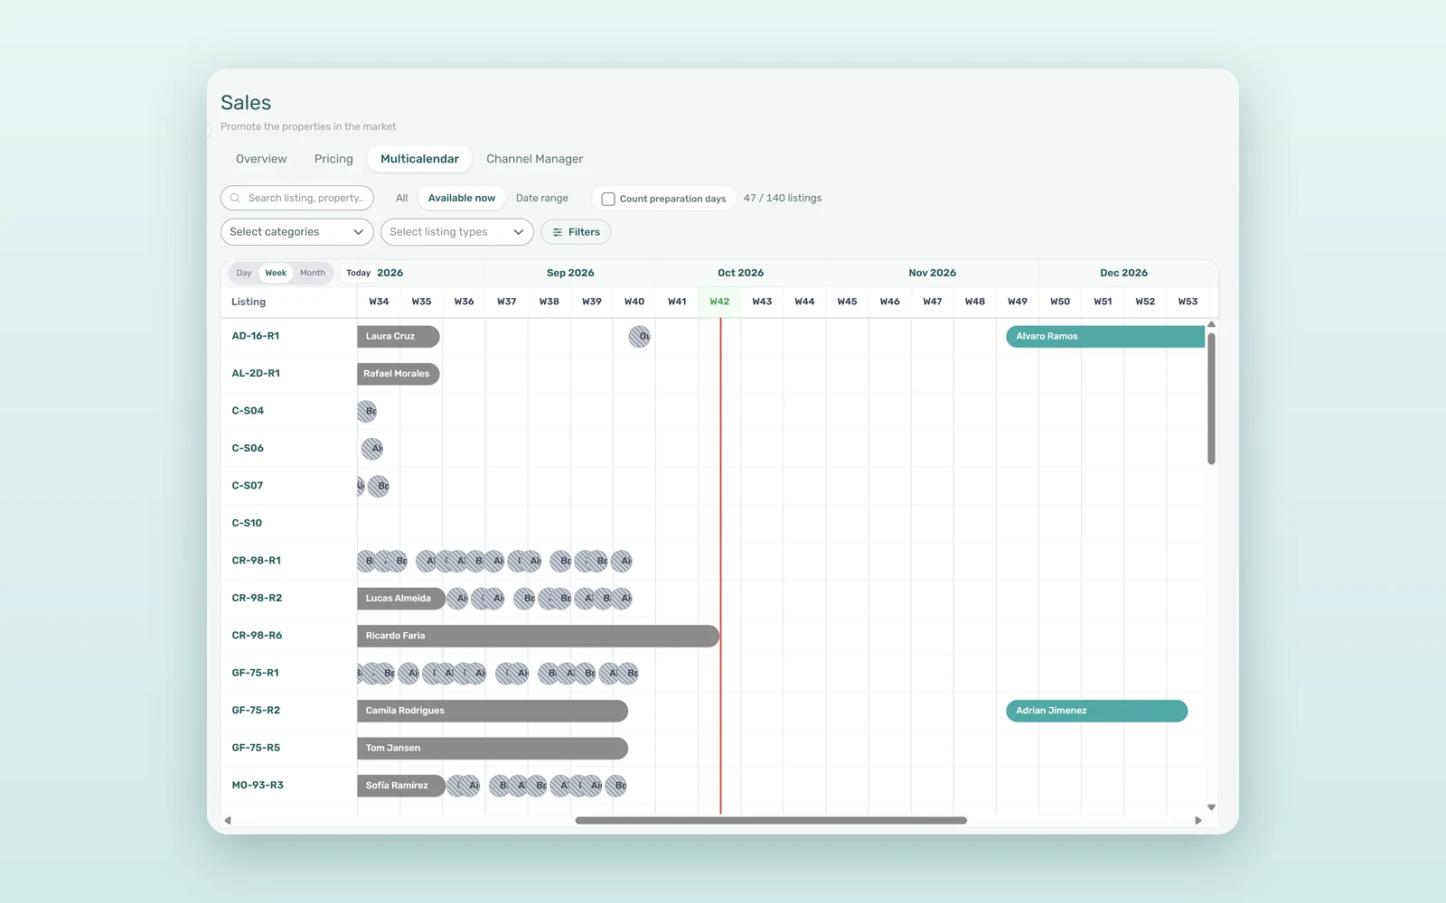Image resolution: width=1446 pixels, height=903 pixels.
Task: Click the W42 current week header
Action: pyautogui.click(x=719, y=302)
